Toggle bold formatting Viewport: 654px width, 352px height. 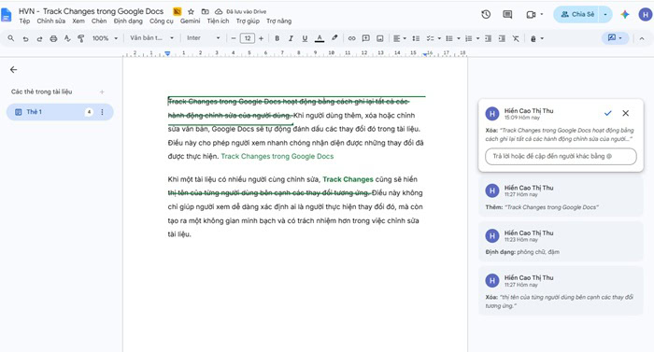click(277, 38)
